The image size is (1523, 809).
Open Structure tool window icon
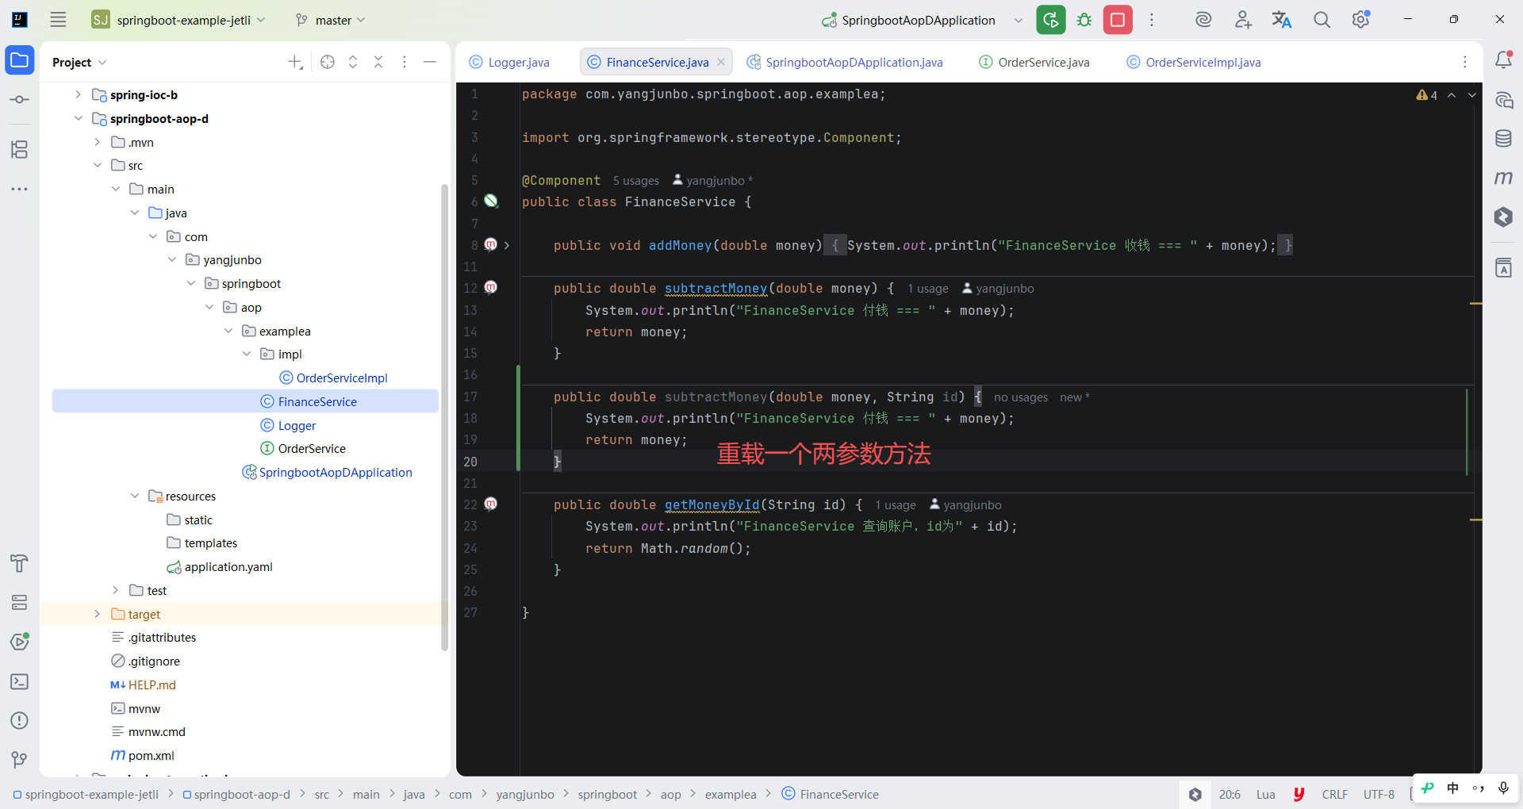point(20,149)
